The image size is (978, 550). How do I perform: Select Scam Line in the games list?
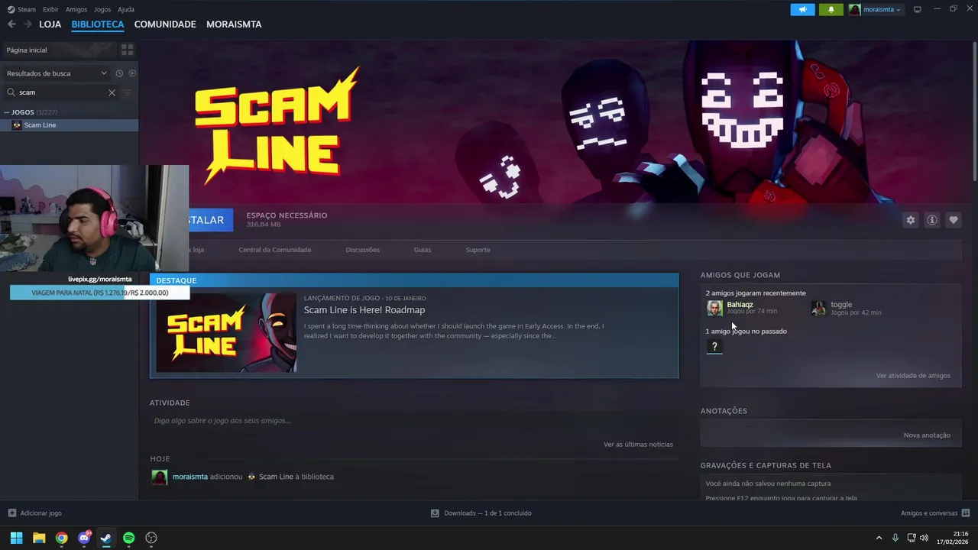(70, 125)
